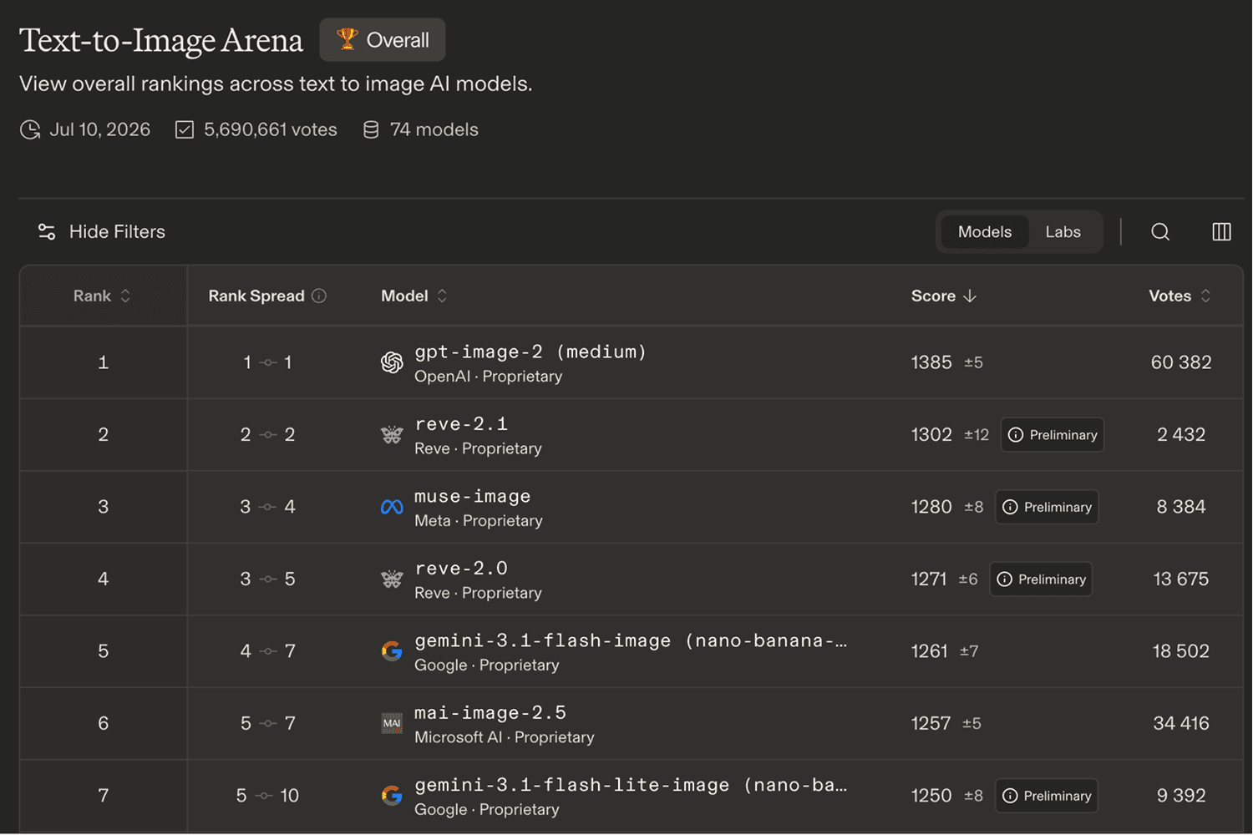
Task: Sort by the Model column sort arrows
Action: pos(442,296)
